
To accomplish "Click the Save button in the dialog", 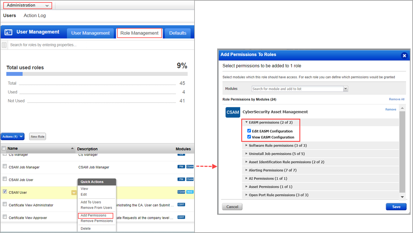I will pyautogui.click(x=396, y=207).
